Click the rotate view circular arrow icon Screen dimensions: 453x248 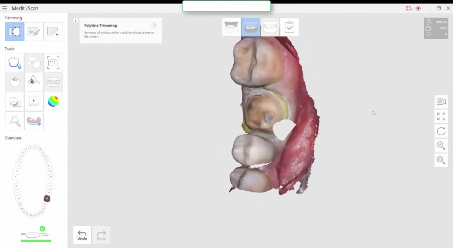pyautogui.click(x=441, y=131)
